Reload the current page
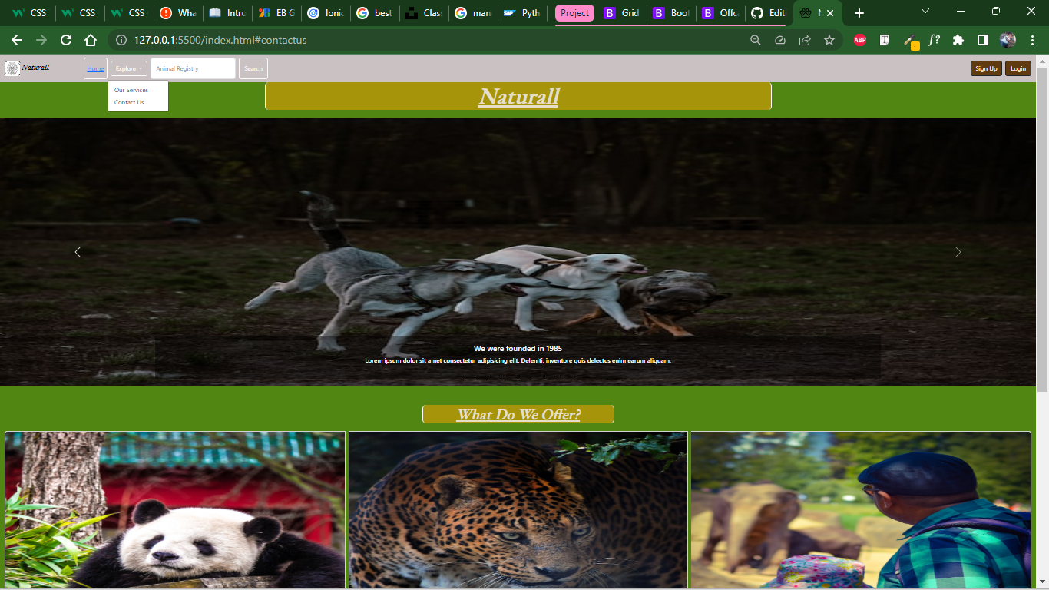This screenshot has height=590, width=1049. pyautogui.click(x=66, y=40)
